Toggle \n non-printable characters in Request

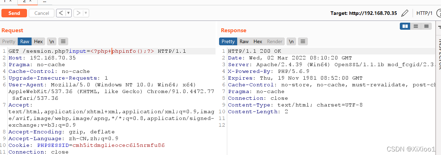pyautogui.click(x=52, y=41)
